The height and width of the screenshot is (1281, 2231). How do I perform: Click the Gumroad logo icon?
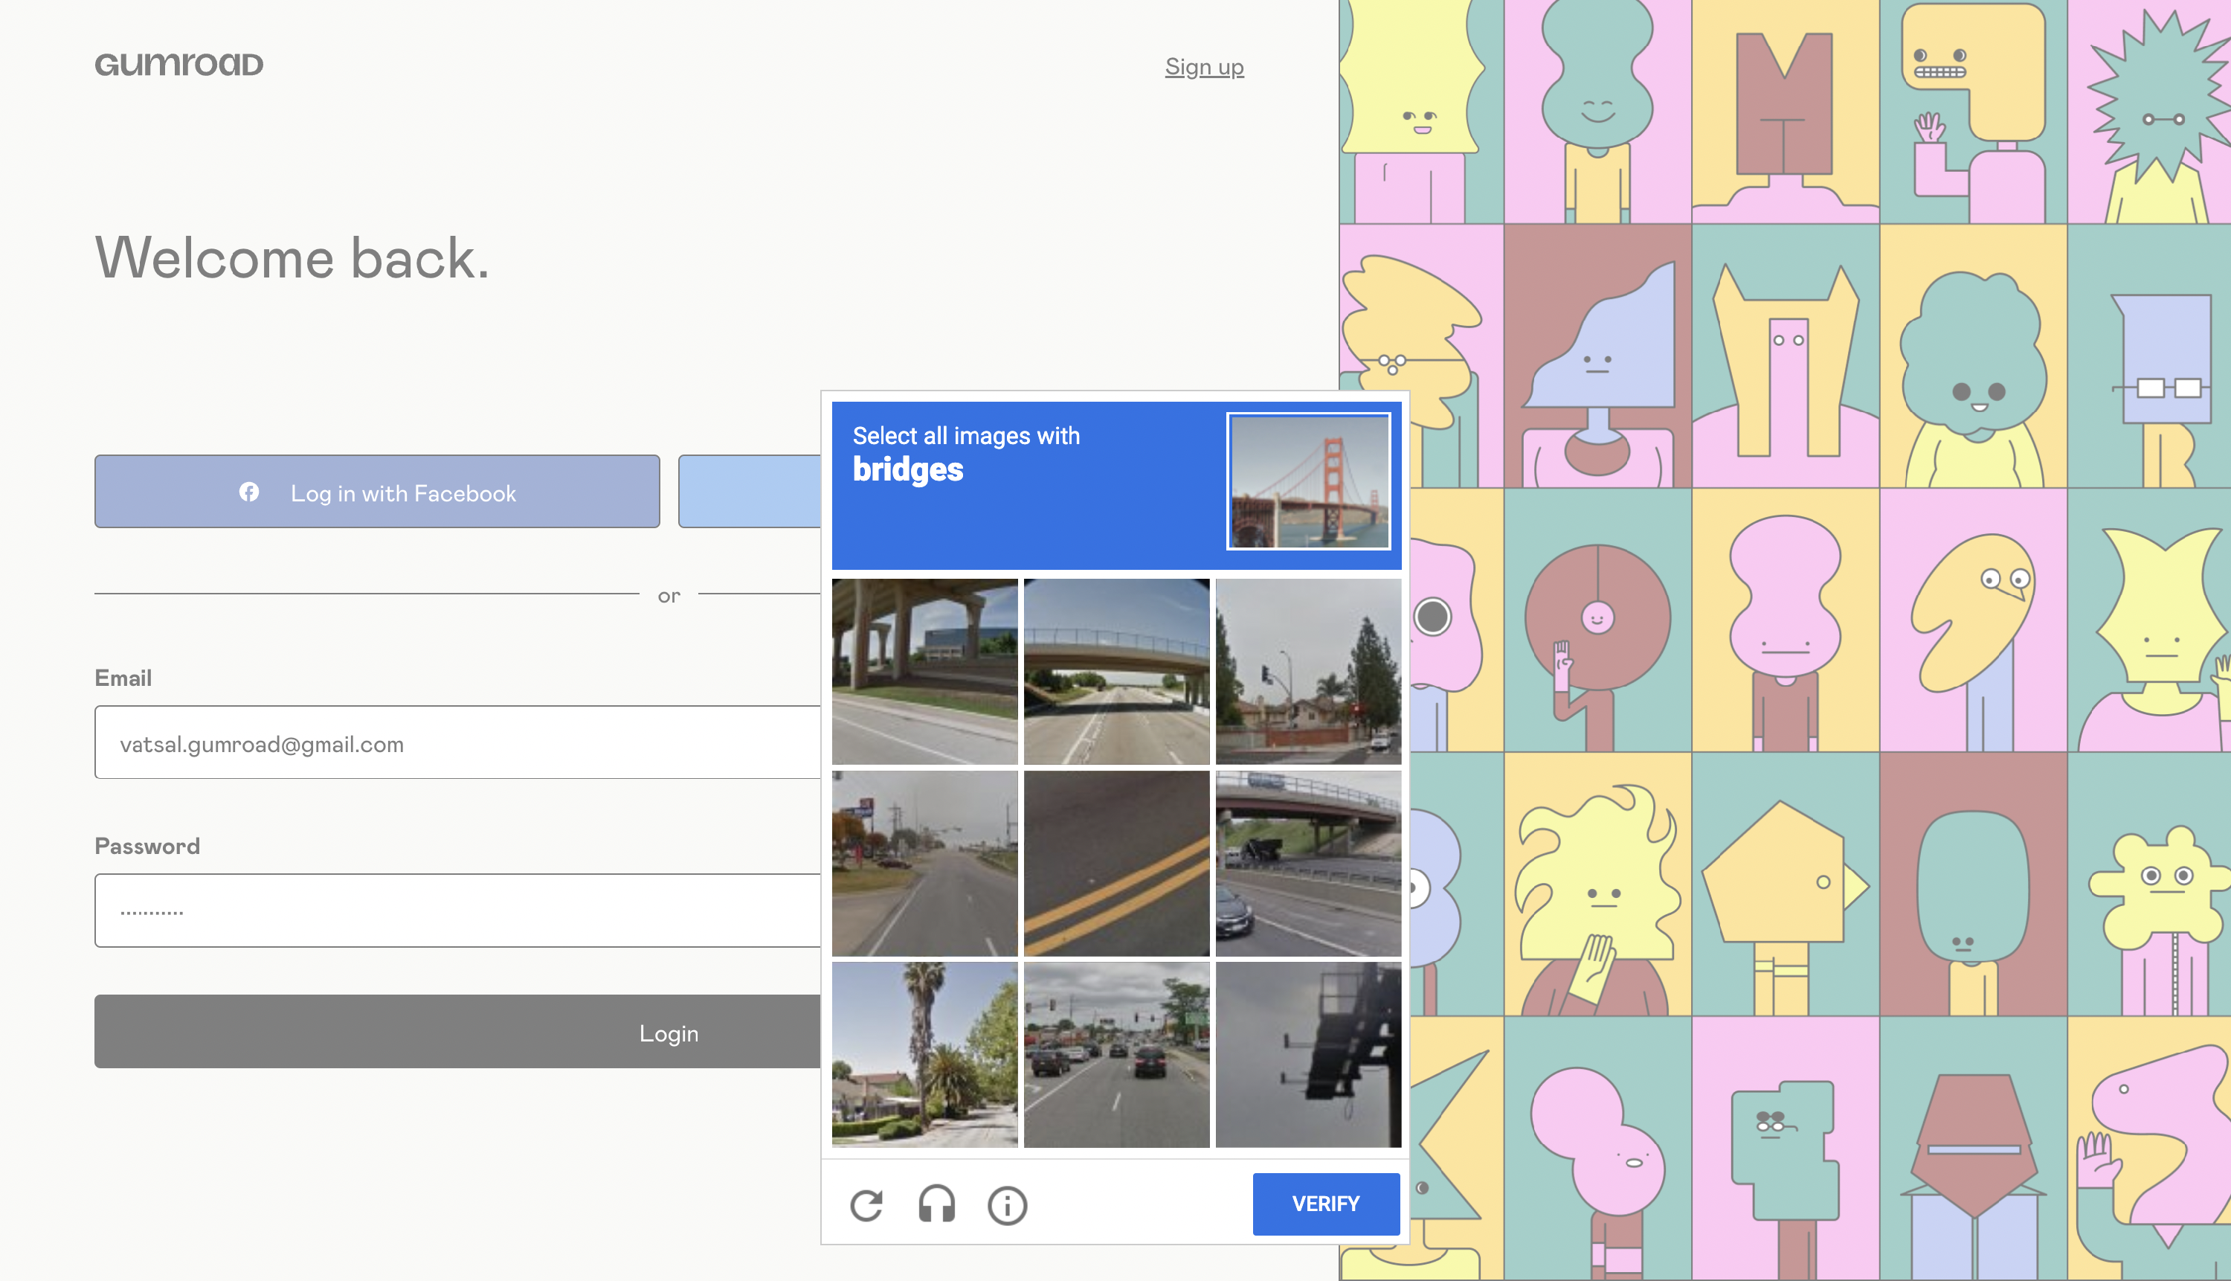[x=178, y=62]
